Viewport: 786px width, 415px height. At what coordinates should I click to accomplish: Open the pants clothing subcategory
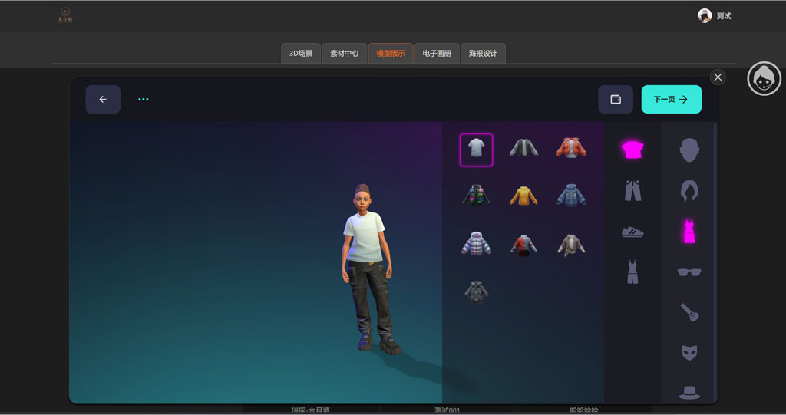pos(632,191)
